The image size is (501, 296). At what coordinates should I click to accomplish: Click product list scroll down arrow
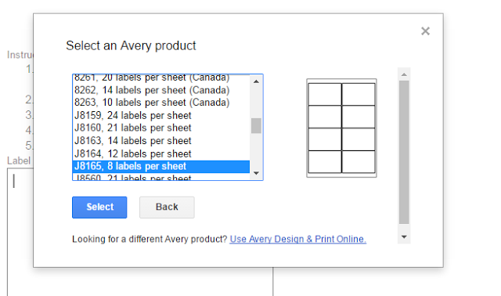(256, 173)
